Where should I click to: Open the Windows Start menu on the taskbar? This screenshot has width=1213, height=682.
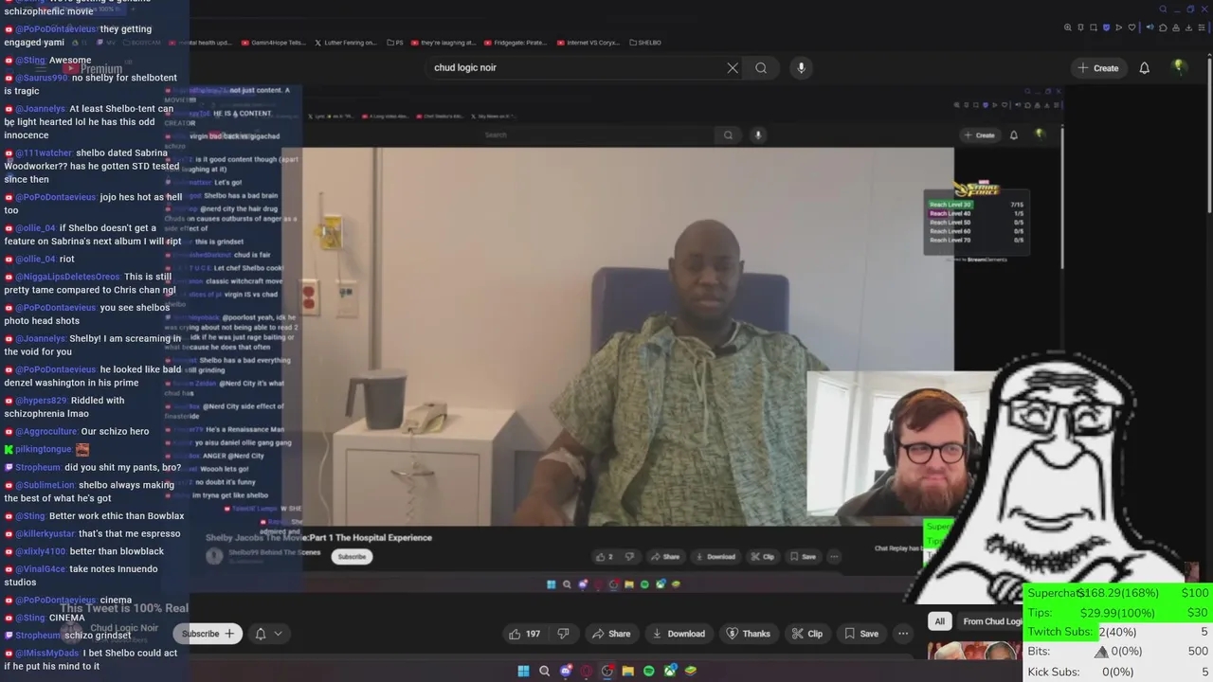point(523,672)
